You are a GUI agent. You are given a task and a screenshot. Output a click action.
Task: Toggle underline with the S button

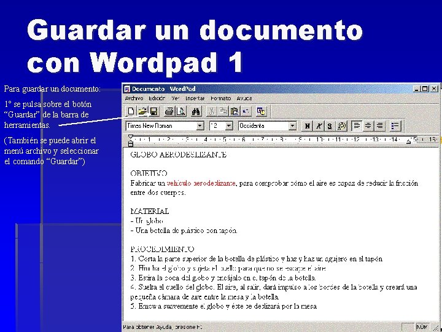330,126
